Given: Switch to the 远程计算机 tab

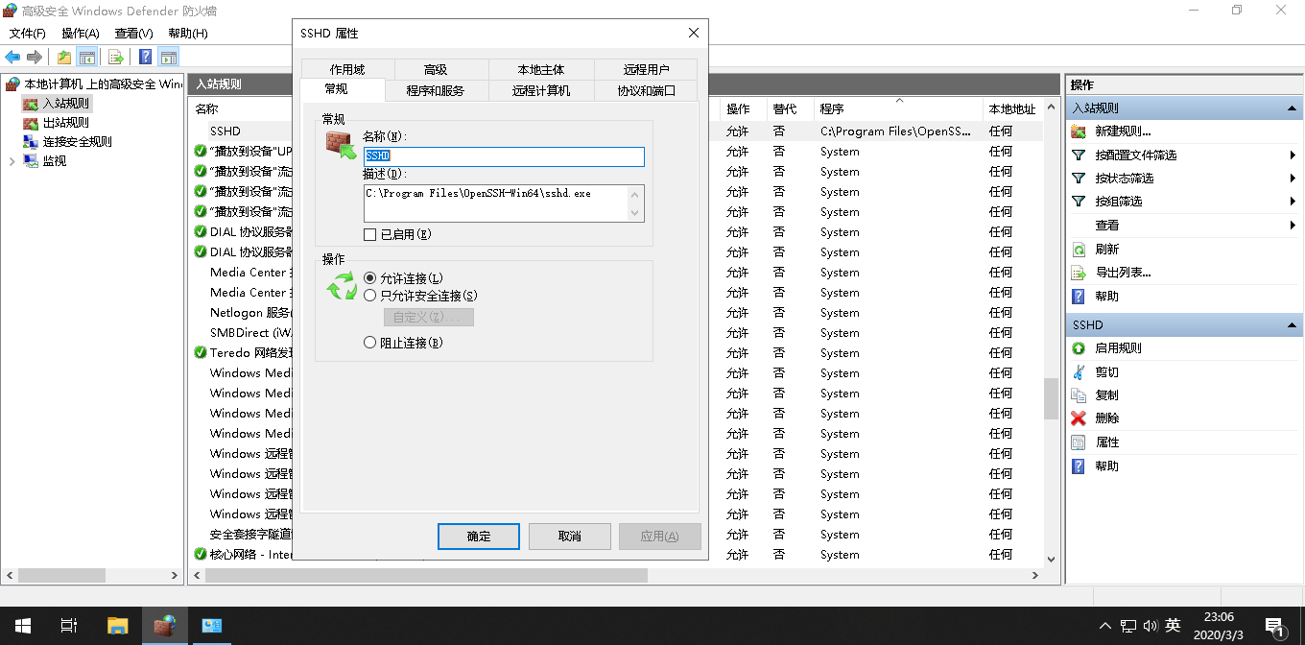Looking at the screenshot, I should (541, 90).
